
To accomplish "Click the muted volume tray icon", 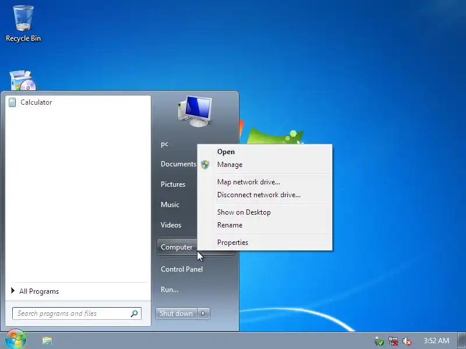I will click(x=407, y=341).
